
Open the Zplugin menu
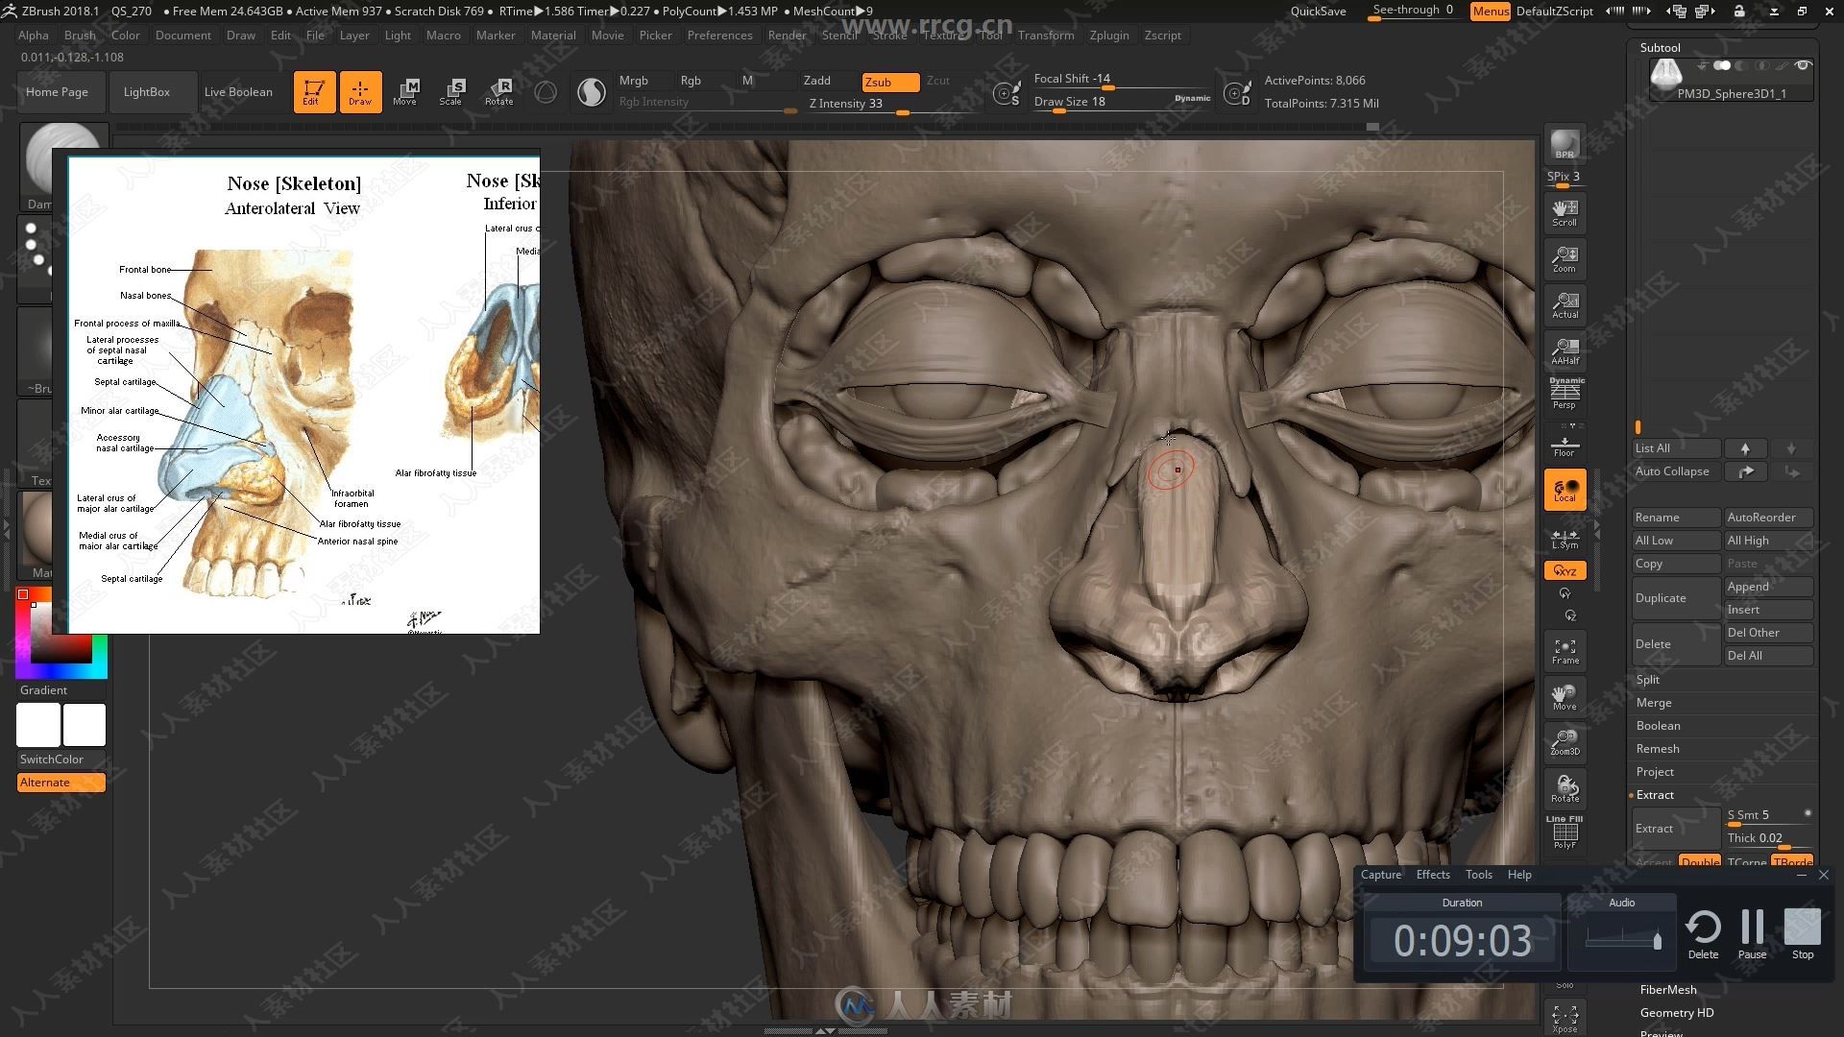tap(1109, 35)
